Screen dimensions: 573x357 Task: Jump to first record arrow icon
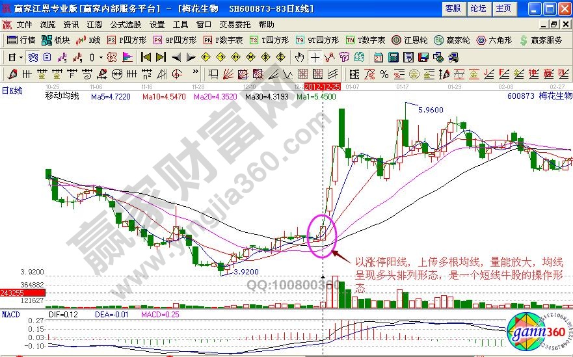(x=146, y=57)
